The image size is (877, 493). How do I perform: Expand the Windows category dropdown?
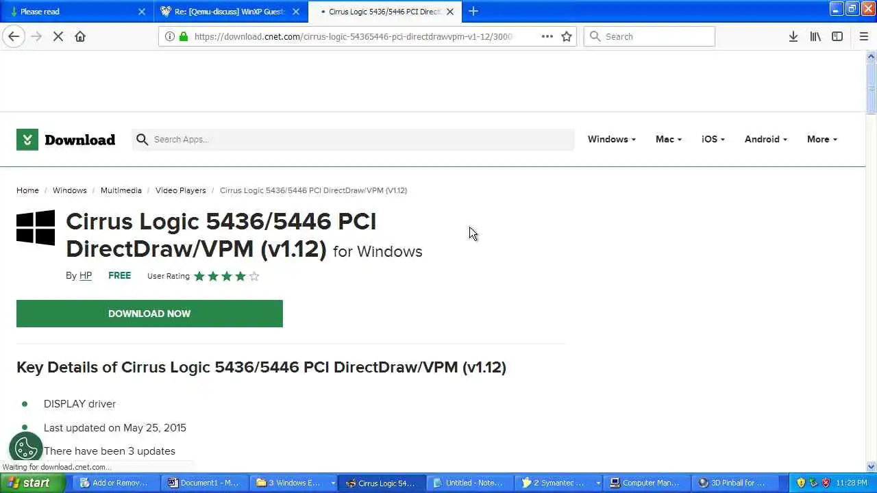click(611, 139)
